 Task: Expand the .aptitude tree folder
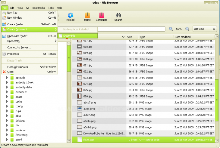coord(7,78)
